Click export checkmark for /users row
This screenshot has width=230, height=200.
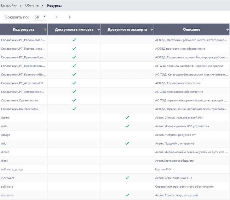pyautogui.click(x=127, y=117)
